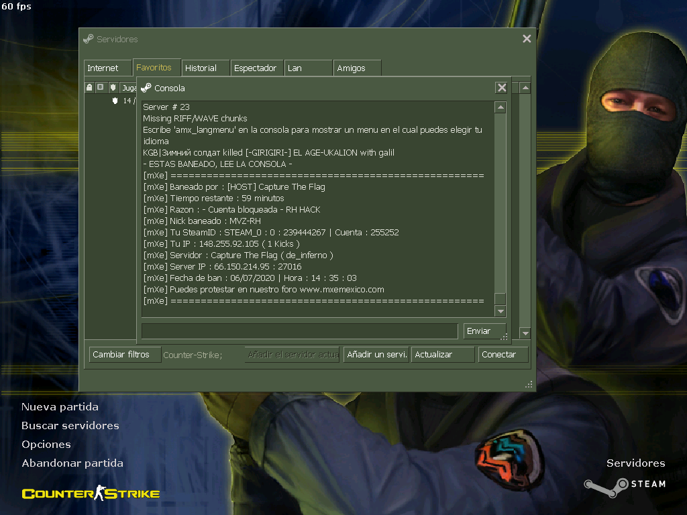Viewport: 687px width, 515px height.
Task: Click the server list scrollbar up arrow
Action: [x=525, y=88]
